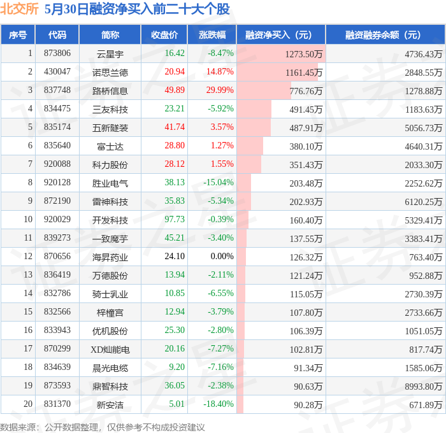
Task: Select stock name 路桥信息
Action: (110, 90)
